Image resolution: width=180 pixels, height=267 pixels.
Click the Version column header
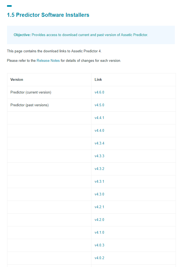click(x=17, y=79)
